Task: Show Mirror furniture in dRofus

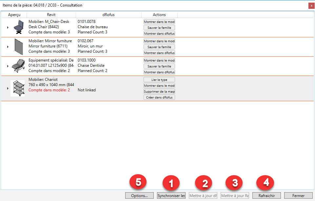Action: coord(159,53)
